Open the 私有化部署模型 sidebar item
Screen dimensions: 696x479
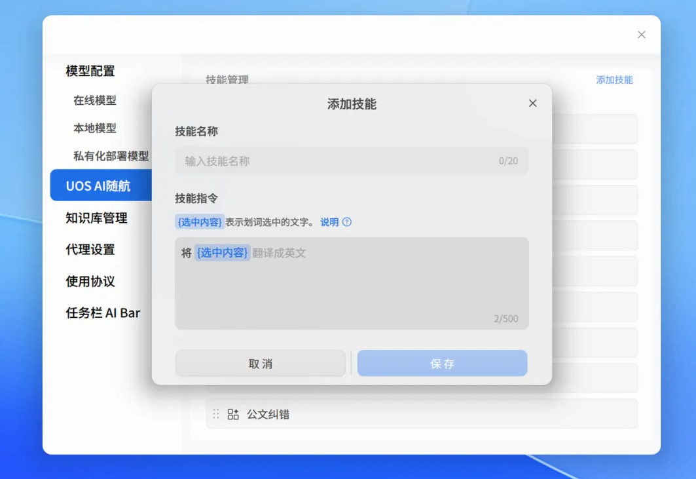(x=111, y=156)
